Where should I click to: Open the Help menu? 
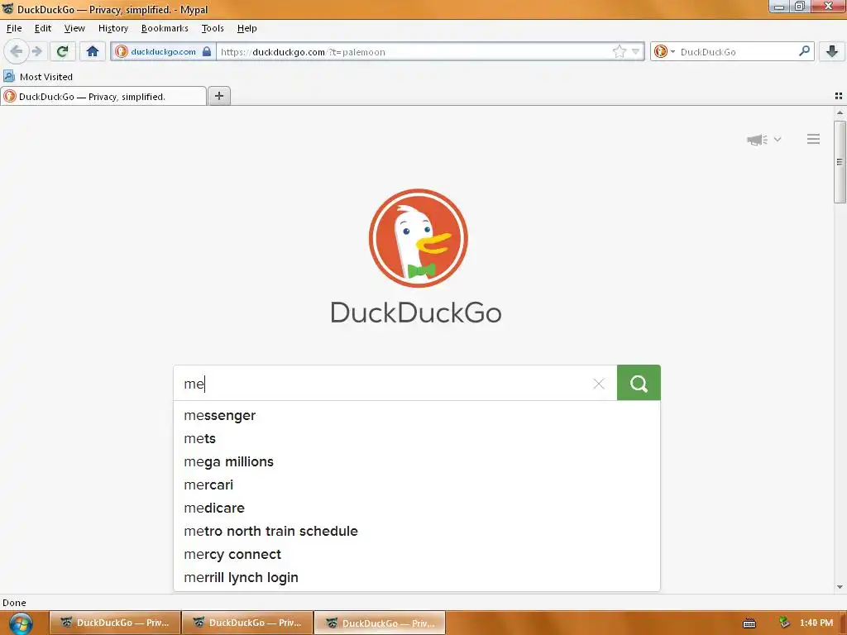pos(246,28)
